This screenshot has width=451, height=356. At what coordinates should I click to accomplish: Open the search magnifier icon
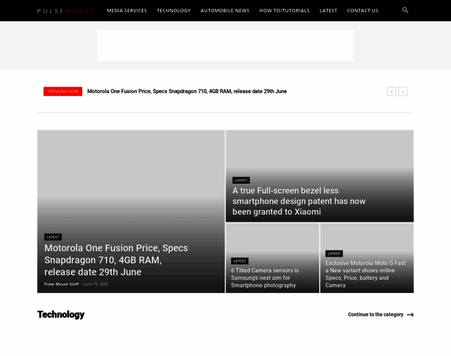point(405,10)
